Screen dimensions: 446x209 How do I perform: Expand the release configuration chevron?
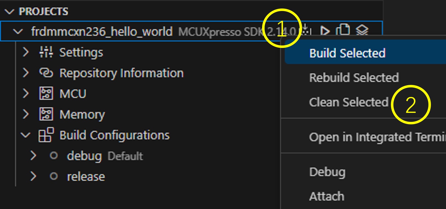(x=33, y=176)
